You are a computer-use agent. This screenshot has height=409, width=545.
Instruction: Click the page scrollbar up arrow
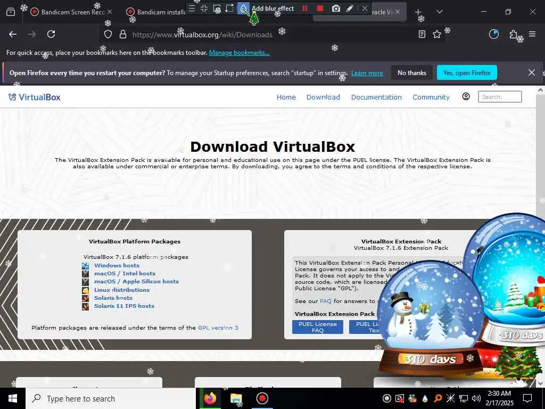(540, 90)
